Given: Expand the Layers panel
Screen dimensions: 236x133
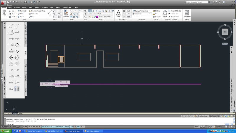Looking at the screenshot, I should click(x=101, y=20).
